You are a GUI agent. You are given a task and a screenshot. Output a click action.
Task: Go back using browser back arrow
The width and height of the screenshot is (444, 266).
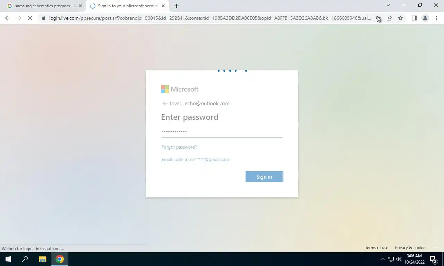(x=8, y=18)
